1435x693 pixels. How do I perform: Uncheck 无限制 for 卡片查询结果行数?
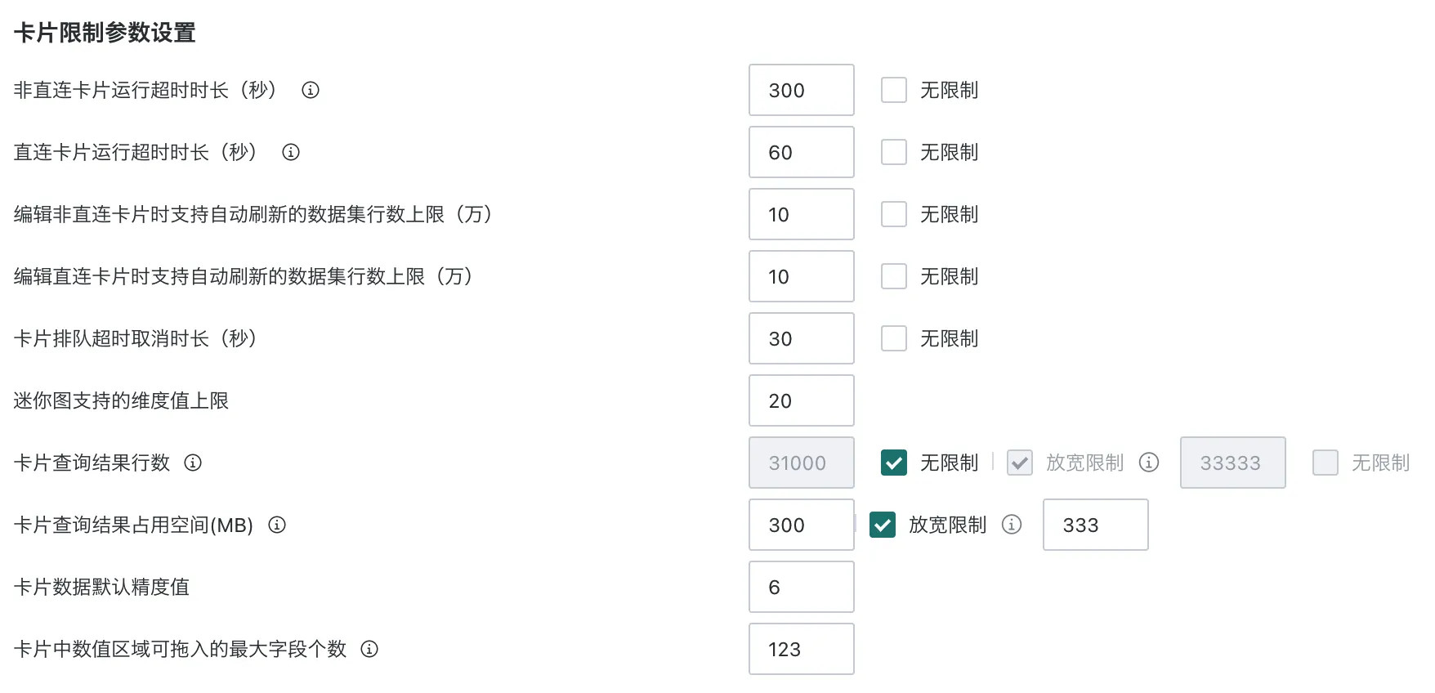894,463
